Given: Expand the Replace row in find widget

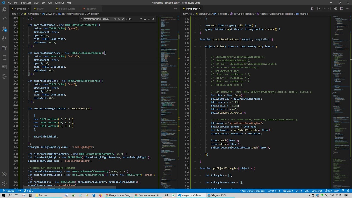Looking at the screenshot, I should [81, 19].
